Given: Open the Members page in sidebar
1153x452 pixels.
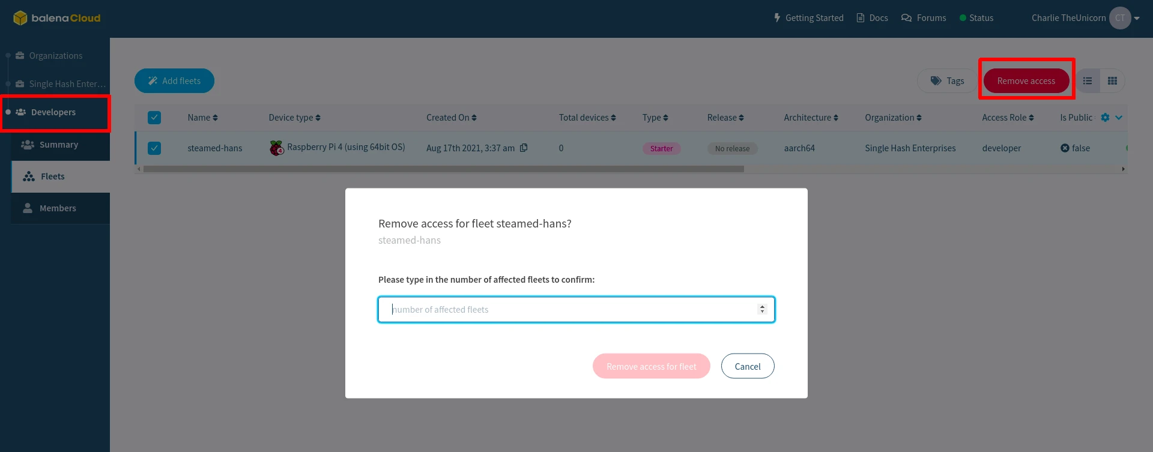Looking at the screenshot, I should pos(58,208).
